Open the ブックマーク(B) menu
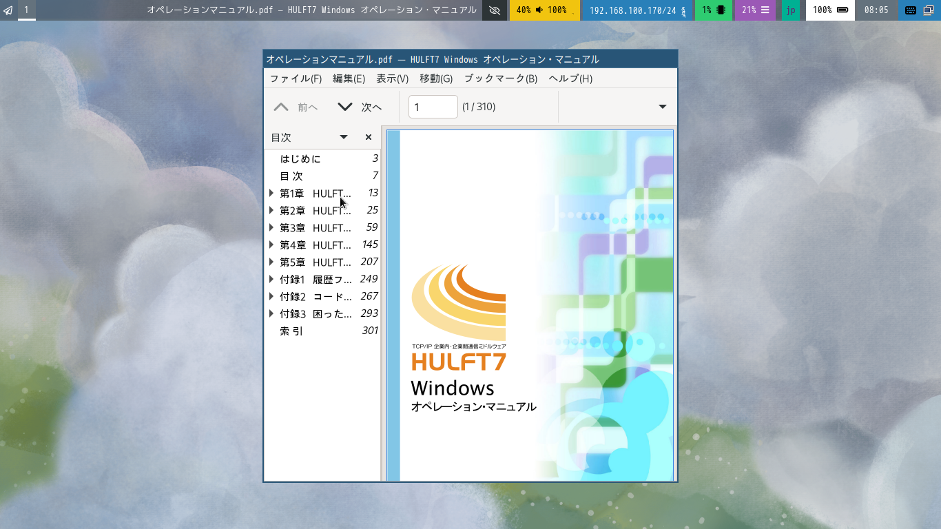Viewport: 941px width, 529px height. [x=501, y=79]
